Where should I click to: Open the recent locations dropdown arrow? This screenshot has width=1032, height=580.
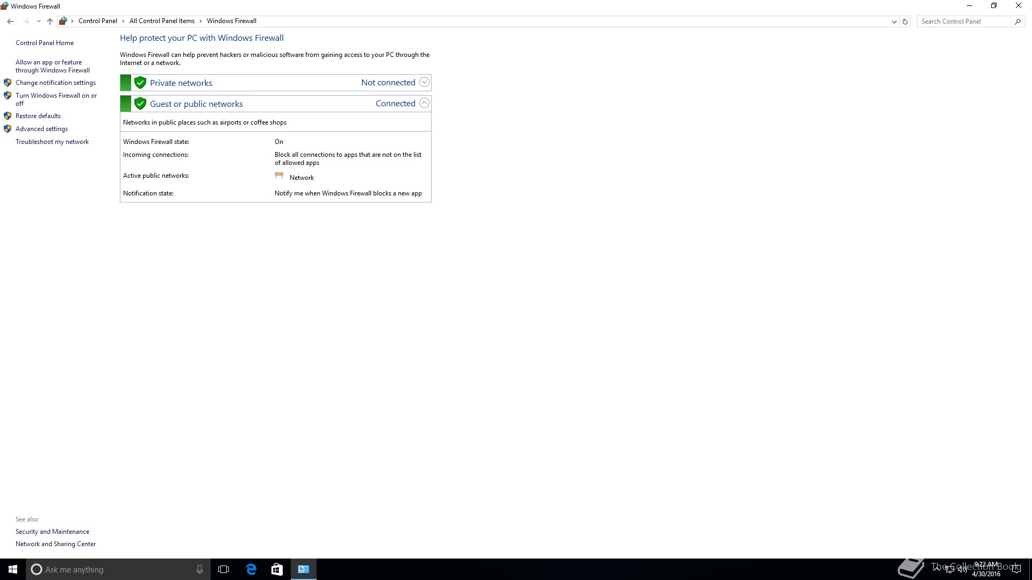pos(39,21)
